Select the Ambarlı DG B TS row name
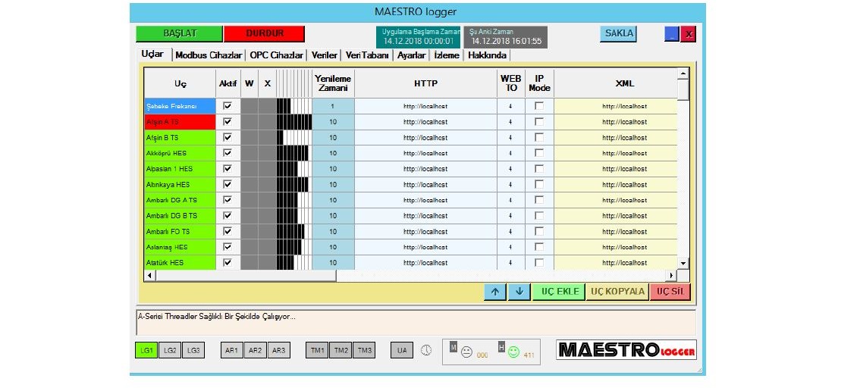The width and height of the screenshot is (860, 391). [179, 215]
